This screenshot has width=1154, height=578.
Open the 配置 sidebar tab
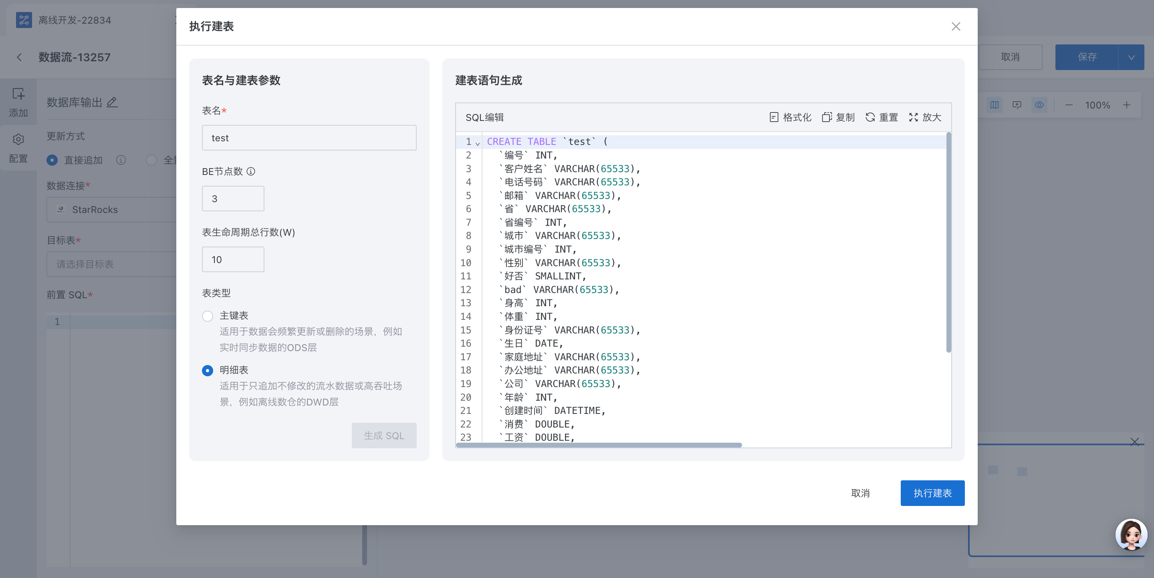(18, 148)
